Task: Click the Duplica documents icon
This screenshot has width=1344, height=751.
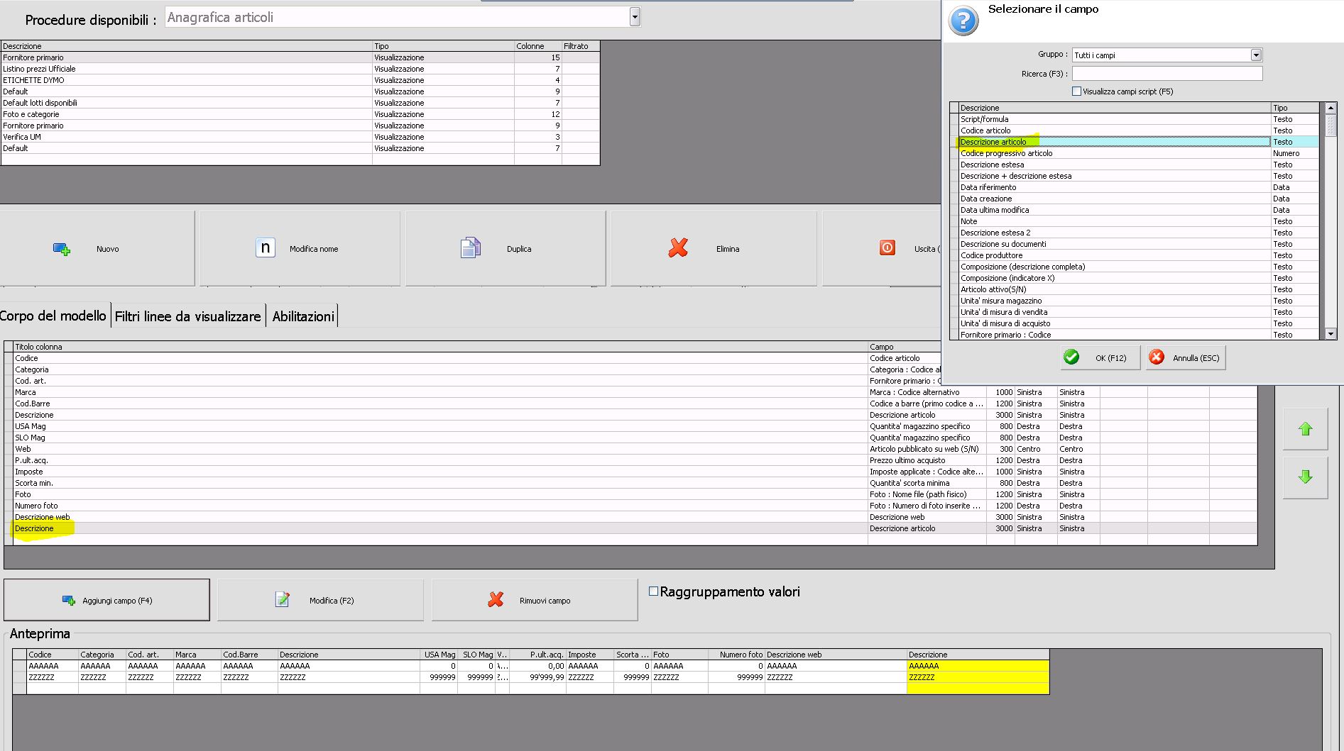Action: pyautogui.click(x=470, y=248)
